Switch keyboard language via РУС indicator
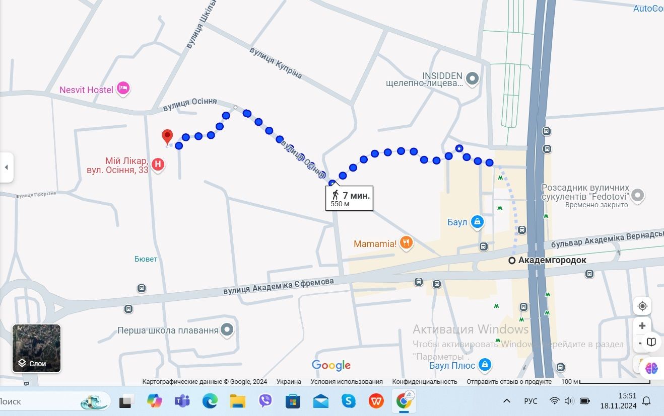This screenshot has height=416, width=664. click(530, 401)
